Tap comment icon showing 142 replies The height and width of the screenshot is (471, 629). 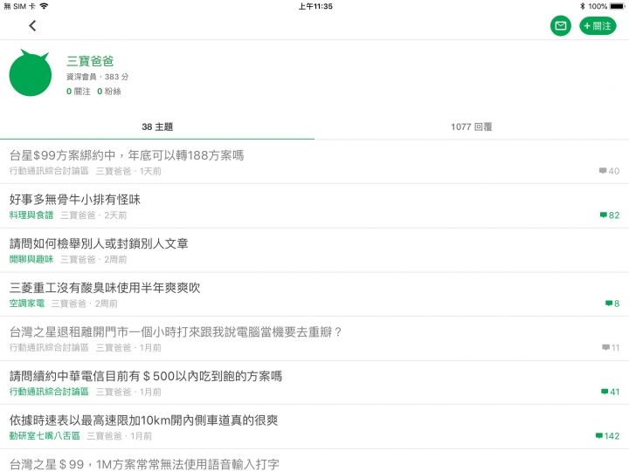point(607,436)
